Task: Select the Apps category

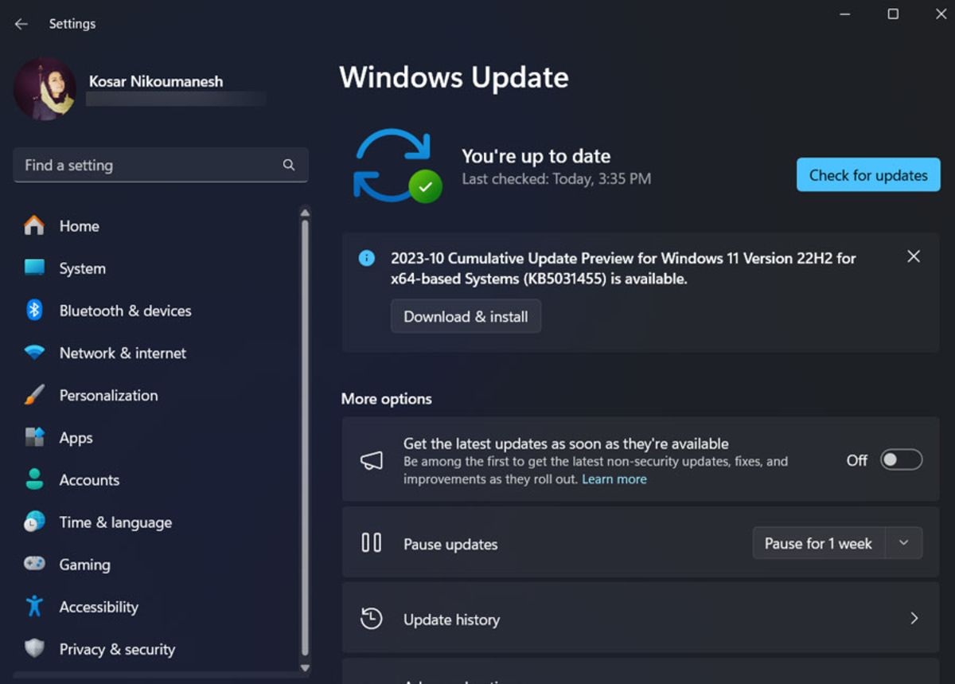Action: (x=158, y=437)
